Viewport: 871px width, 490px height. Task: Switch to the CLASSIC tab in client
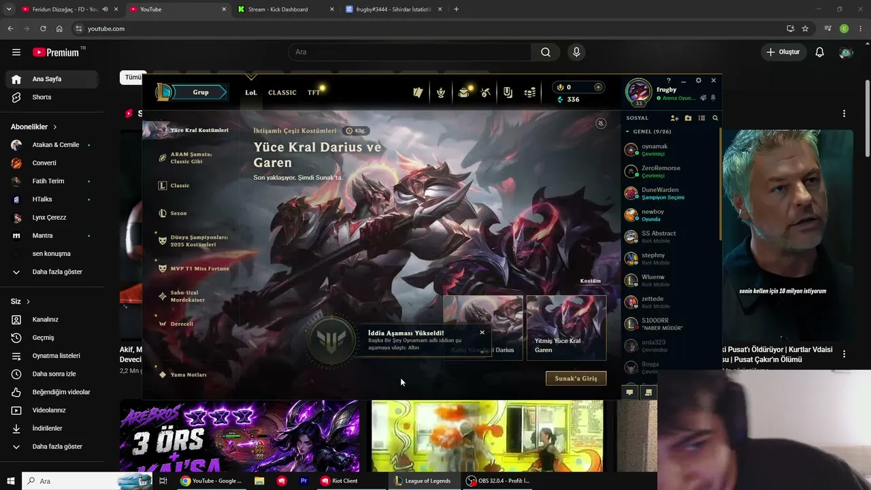(282, 93)
